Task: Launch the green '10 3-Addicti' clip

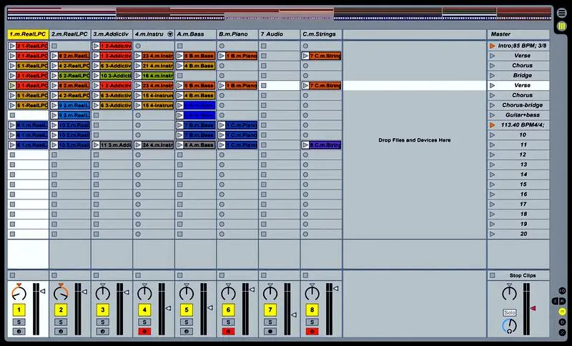Action: tap(96, 76)
